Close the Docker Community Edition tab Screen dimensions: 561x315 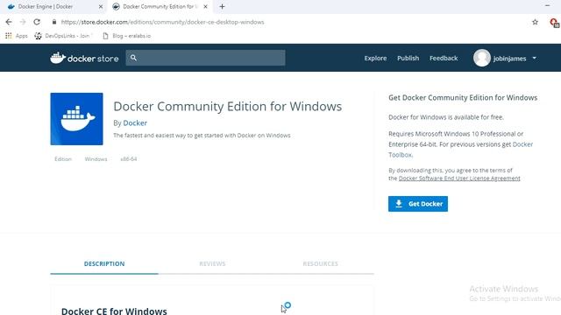coord(205,6)
